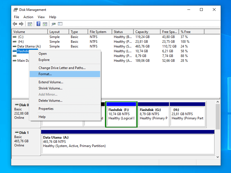Choose Open from the context menu
This screenshot has height=173, width=231.
click(65, 54)
